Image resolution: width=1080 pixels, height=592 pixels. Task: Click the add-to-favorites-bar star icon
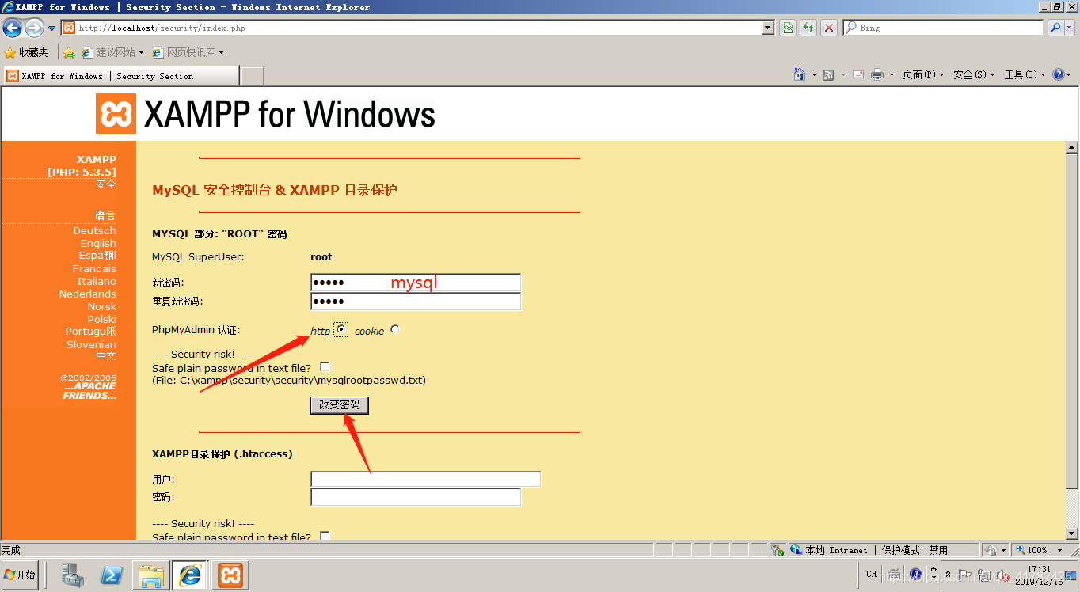69,52
